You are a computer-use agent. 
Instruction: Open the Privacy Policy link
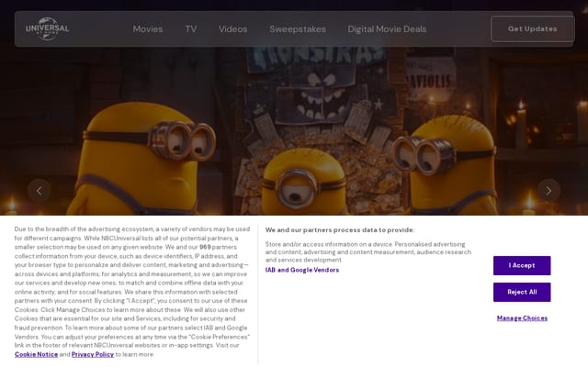[x=93, y=354]
